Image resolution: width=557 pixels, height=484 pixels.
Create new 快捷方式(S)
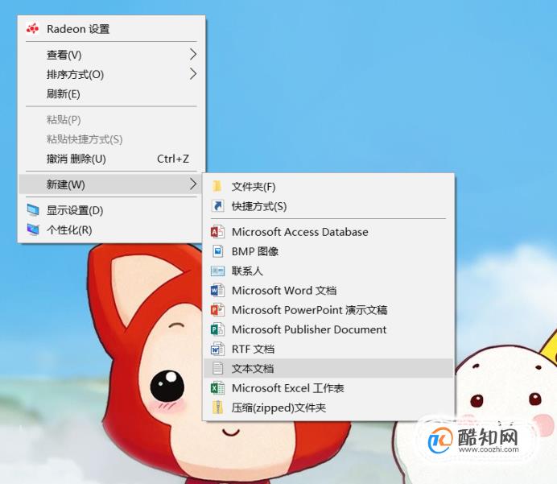(x=328, y=205)
